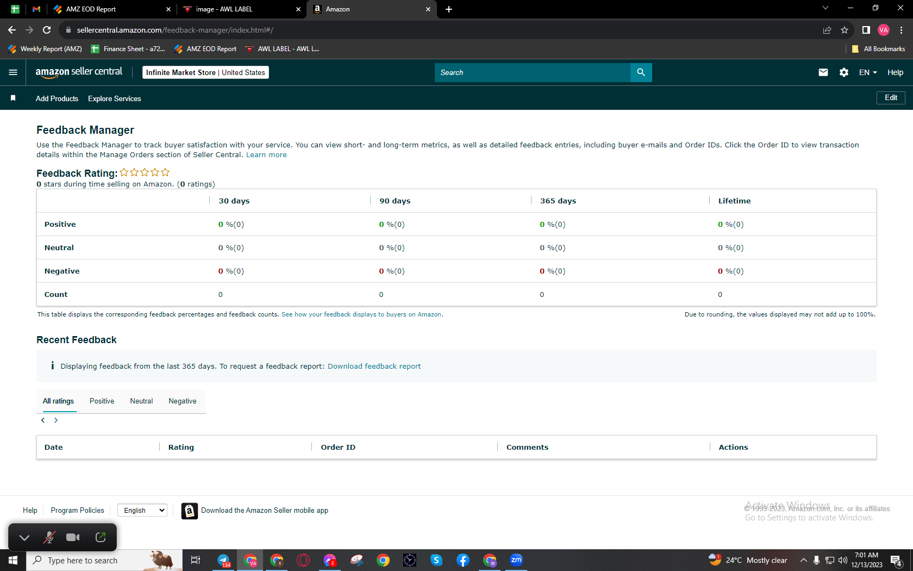
Task: Click the share page icon in address bar
Action: point(827,30)
